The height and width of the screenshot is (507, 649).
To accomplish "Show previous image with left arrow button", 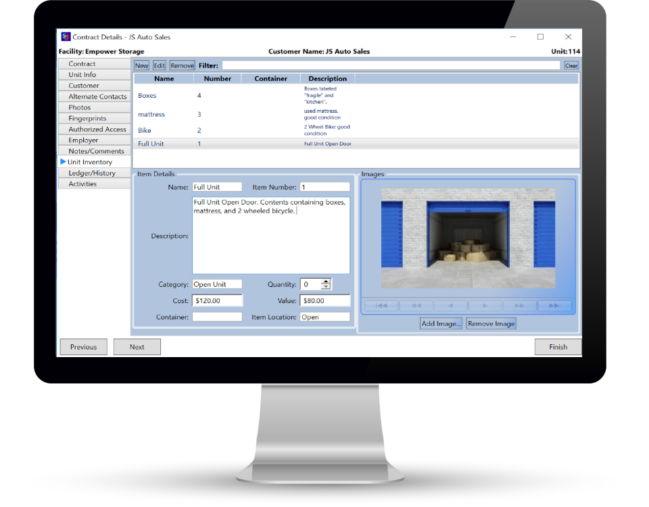I will [450, 306].
